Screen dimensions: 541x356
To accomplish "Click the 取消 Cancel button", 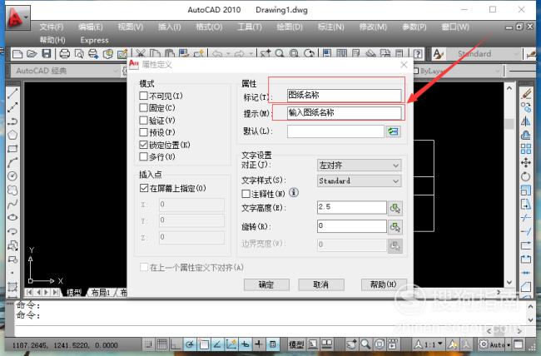I will point(321,284).
